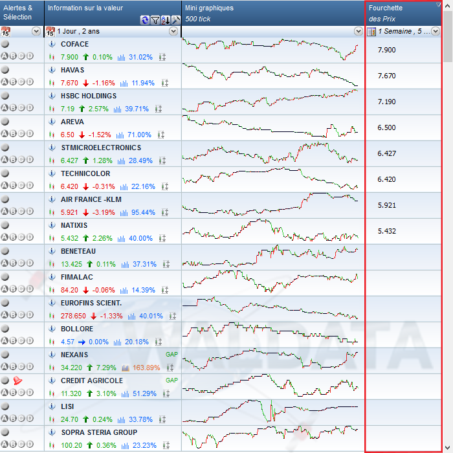Click candlestick icon in TECHNICOLOR row
Viewport: 453px width, 453px height.
click(52, 186)
